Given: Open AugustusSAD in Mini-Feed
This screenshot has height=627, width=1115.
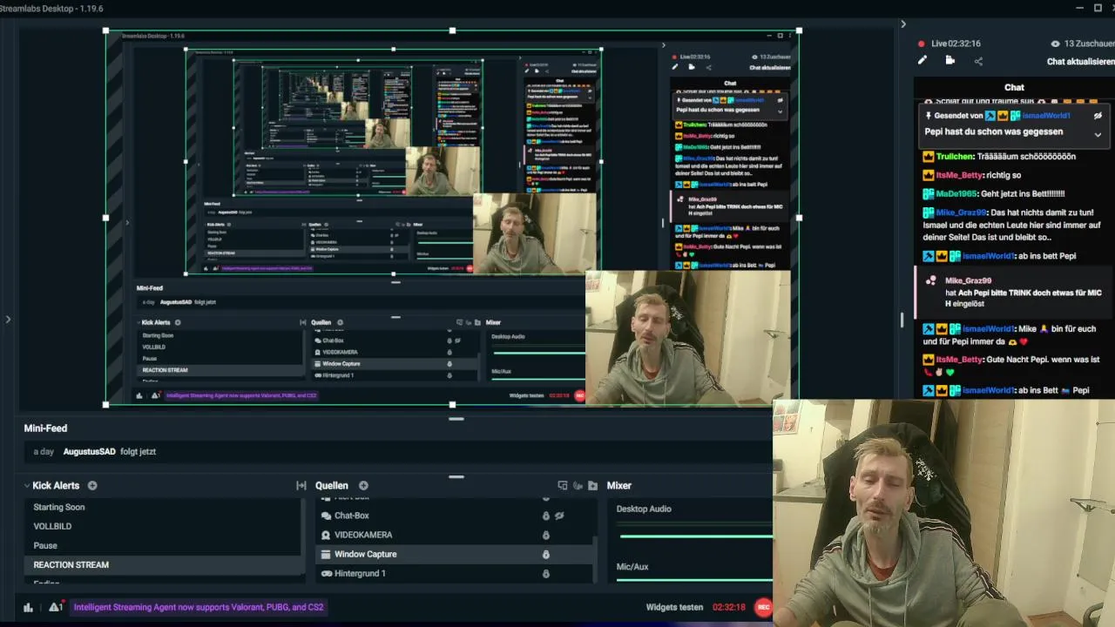Looking at the screenshot, I should pos(89,451).
